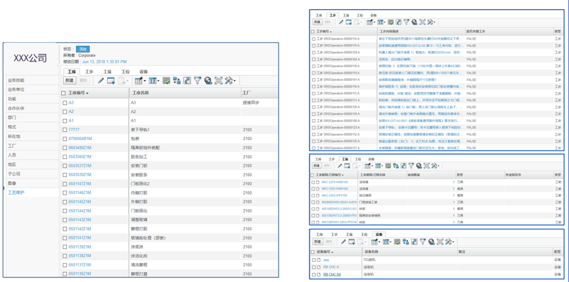569x282 pixels.
Task: Tick the checkbox for DRSOperation-00000114 A
Action: pos(313,39)
